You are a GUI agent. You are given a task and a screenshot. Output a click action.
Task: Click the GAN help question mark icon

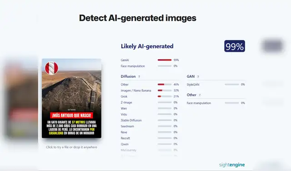(x=198, y=77)
